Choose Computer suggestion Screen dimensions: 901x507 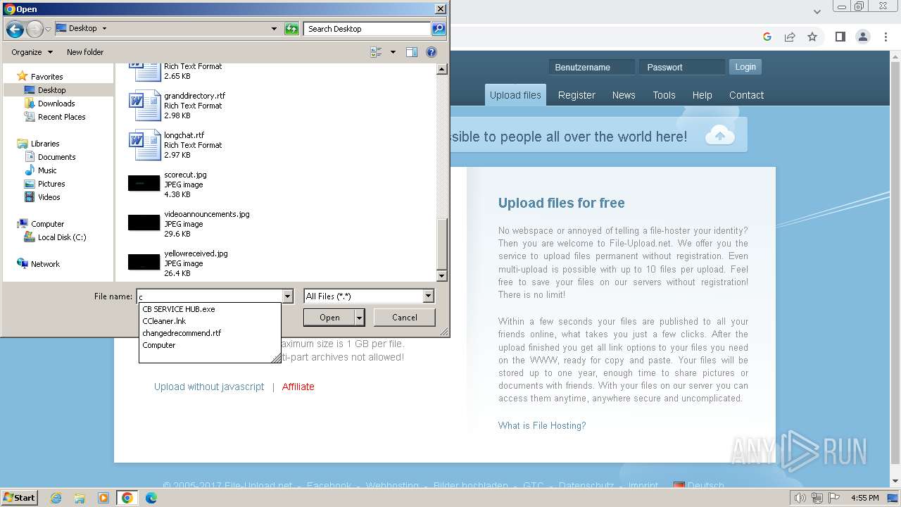159,345
